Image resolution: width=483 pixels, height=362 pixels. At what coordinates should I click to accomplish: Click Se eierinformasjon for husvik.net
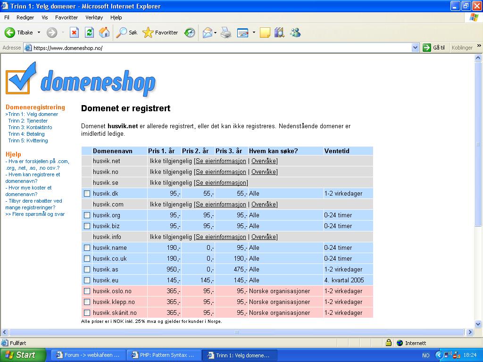221,161
